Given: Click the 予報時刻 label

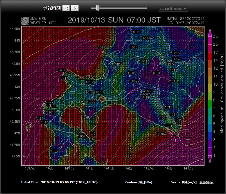Looking at the screenshot, I should [52, 8].
